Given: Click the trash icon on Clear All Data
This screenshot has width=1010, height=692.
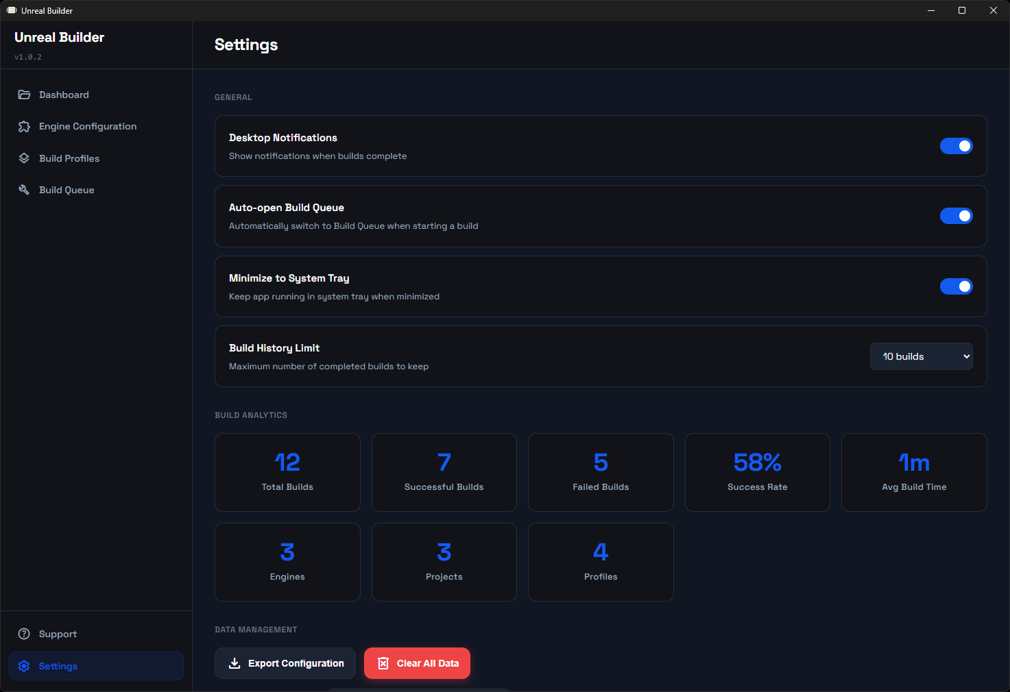Looking at the screenshot, I should pos(383,663).
